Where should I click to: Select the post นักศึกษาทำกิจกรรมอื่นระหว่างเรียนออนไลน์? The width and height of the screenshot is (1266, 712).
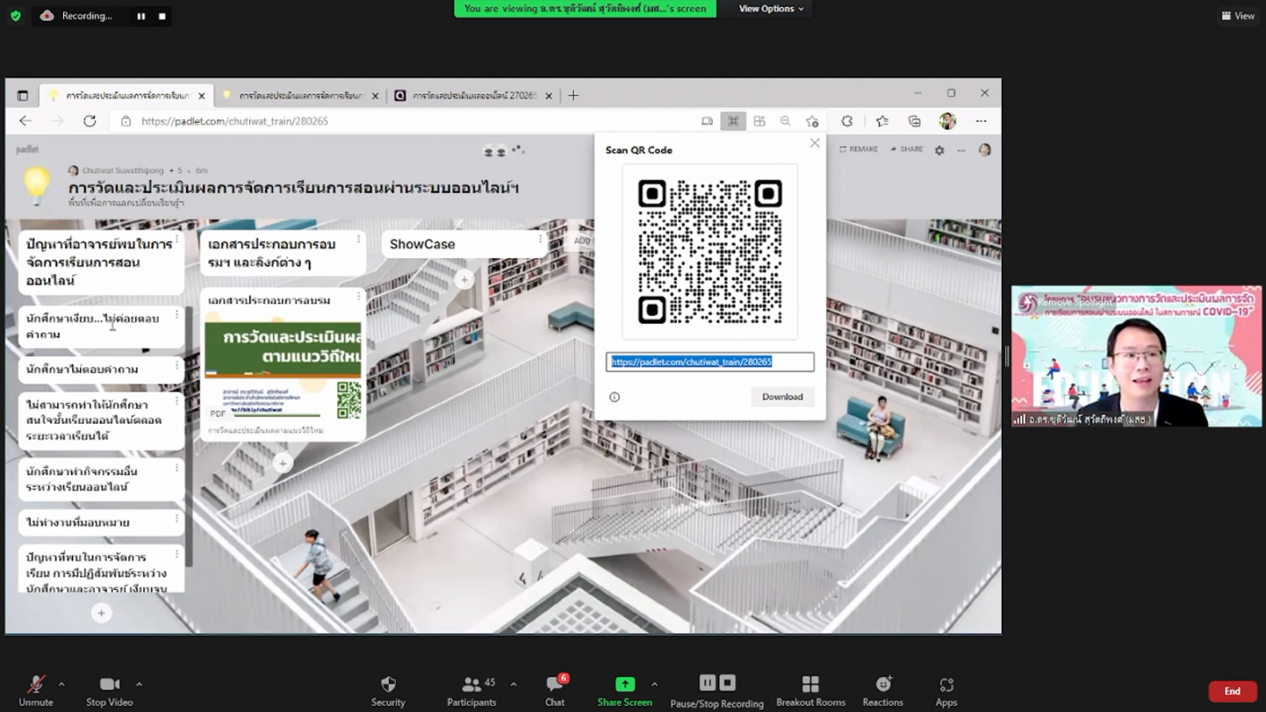click(101, 479)
